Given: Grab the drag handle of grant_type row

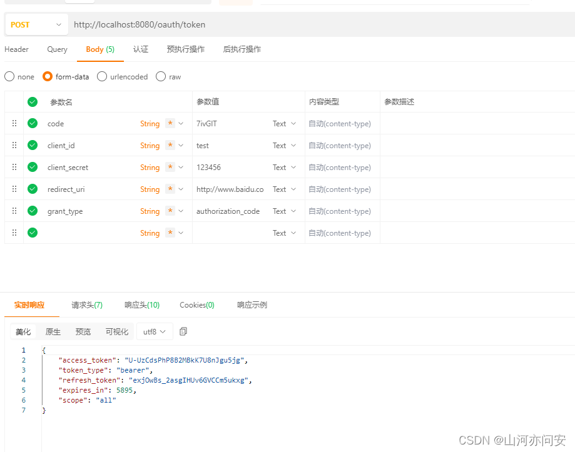Looking at the screenshot, I should tap(14, 211).
